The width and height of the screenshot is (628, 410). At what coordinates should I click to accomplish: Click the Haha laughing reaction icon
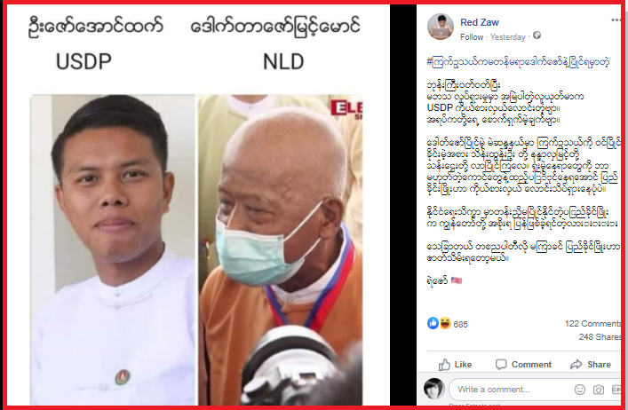(445, 323)
